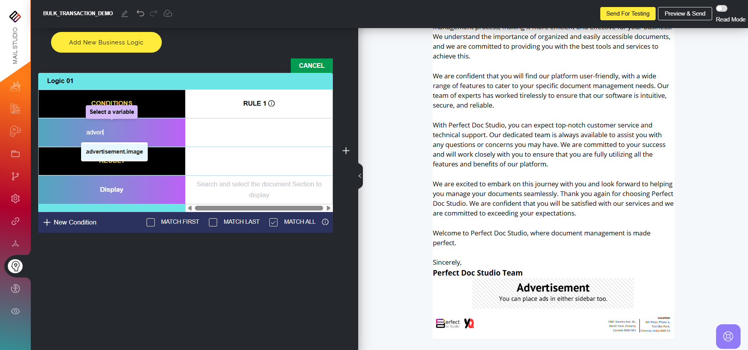Enable the MATCH LAST checkbox
Viewport: 748px width, 350px height.
click(213, 222)
